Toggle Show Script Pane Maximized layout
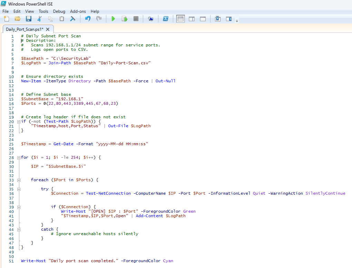Viewport: 352px width, 268px height. tap(202, 19)
